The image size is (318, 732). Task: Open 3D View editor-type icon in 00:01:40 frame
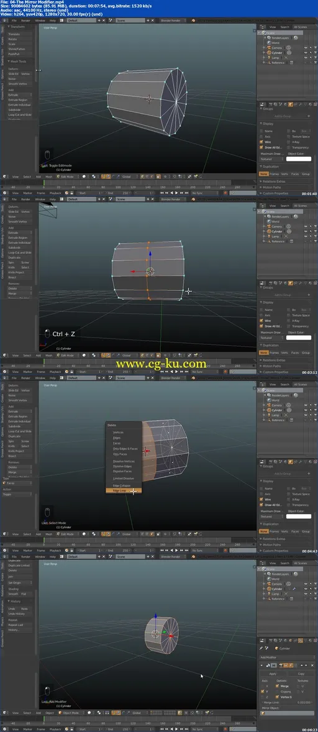[x=5, y=176]
